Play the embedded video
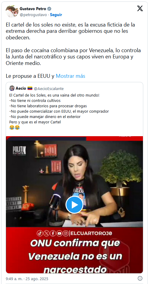Image resolution: width=148 pixels, height=284 pixels. (x=74, y=205)
